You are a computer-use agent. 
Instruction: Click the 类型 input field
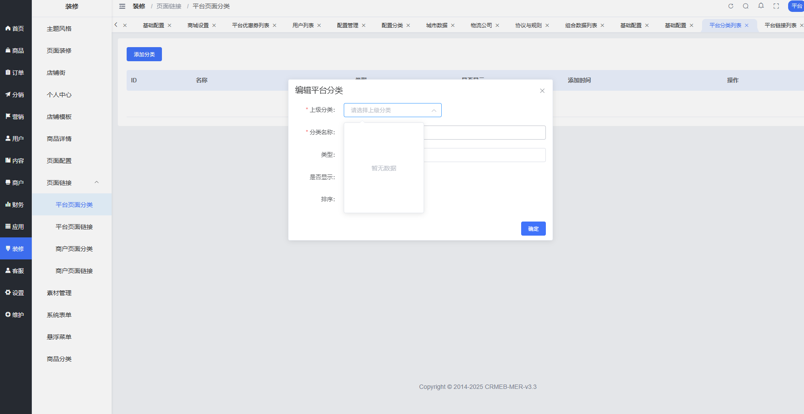tap(485, 155)
